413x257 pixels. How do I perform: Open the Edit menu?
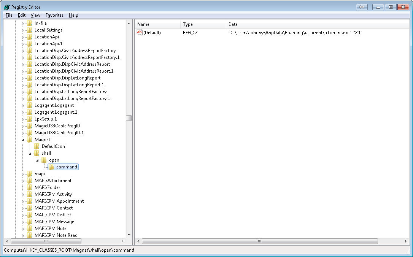coord(21,15)
